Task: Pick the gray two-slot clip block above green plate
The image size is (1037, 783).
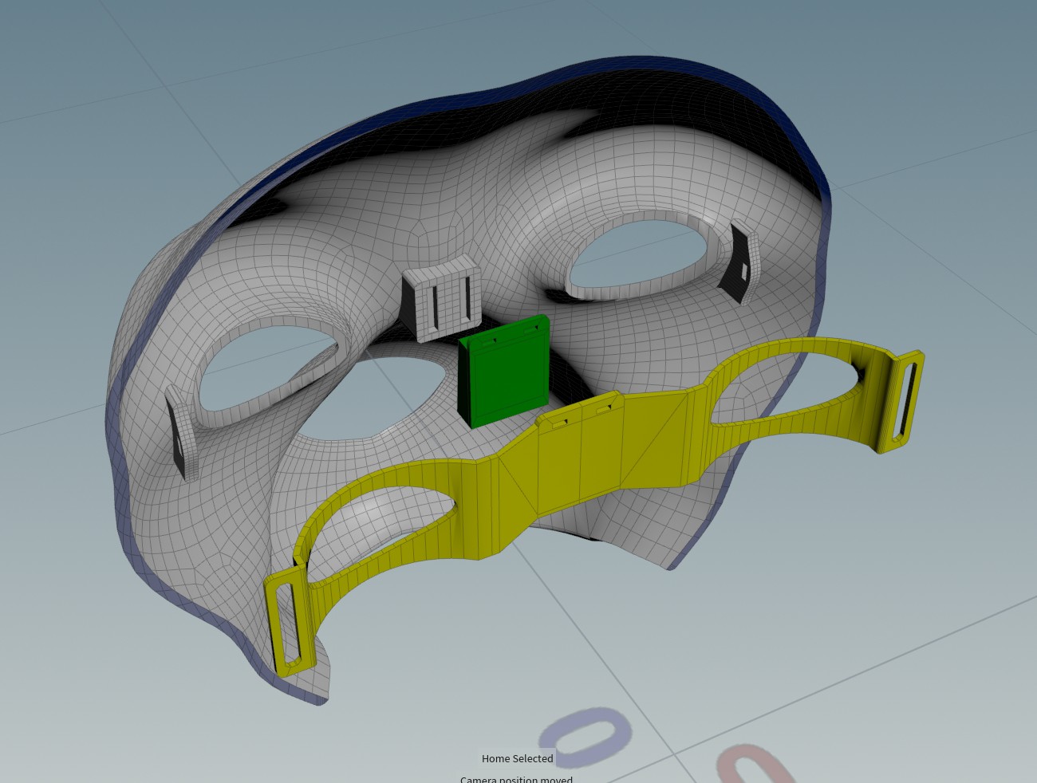Action: tap(443, 303)
